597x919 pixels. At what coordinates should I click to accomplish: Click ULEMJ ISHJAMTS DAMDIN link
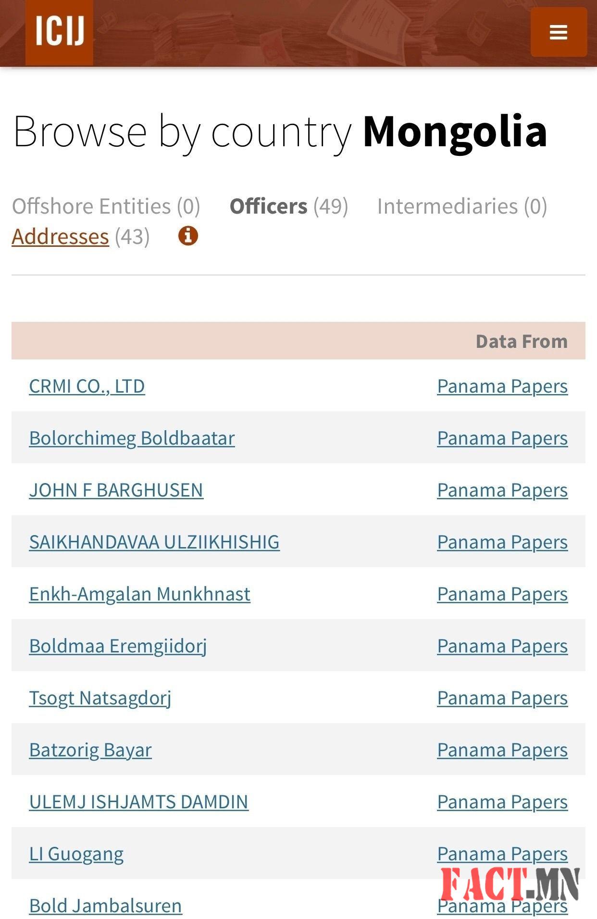(x=138, y=802)
